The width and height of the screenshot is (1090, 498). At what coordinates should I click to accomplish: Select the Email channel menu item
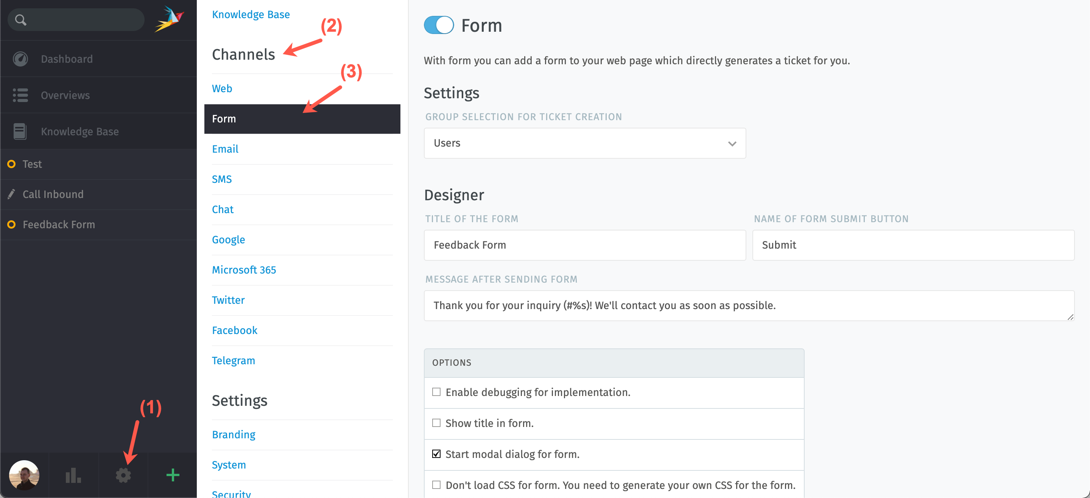pos(225,148)
